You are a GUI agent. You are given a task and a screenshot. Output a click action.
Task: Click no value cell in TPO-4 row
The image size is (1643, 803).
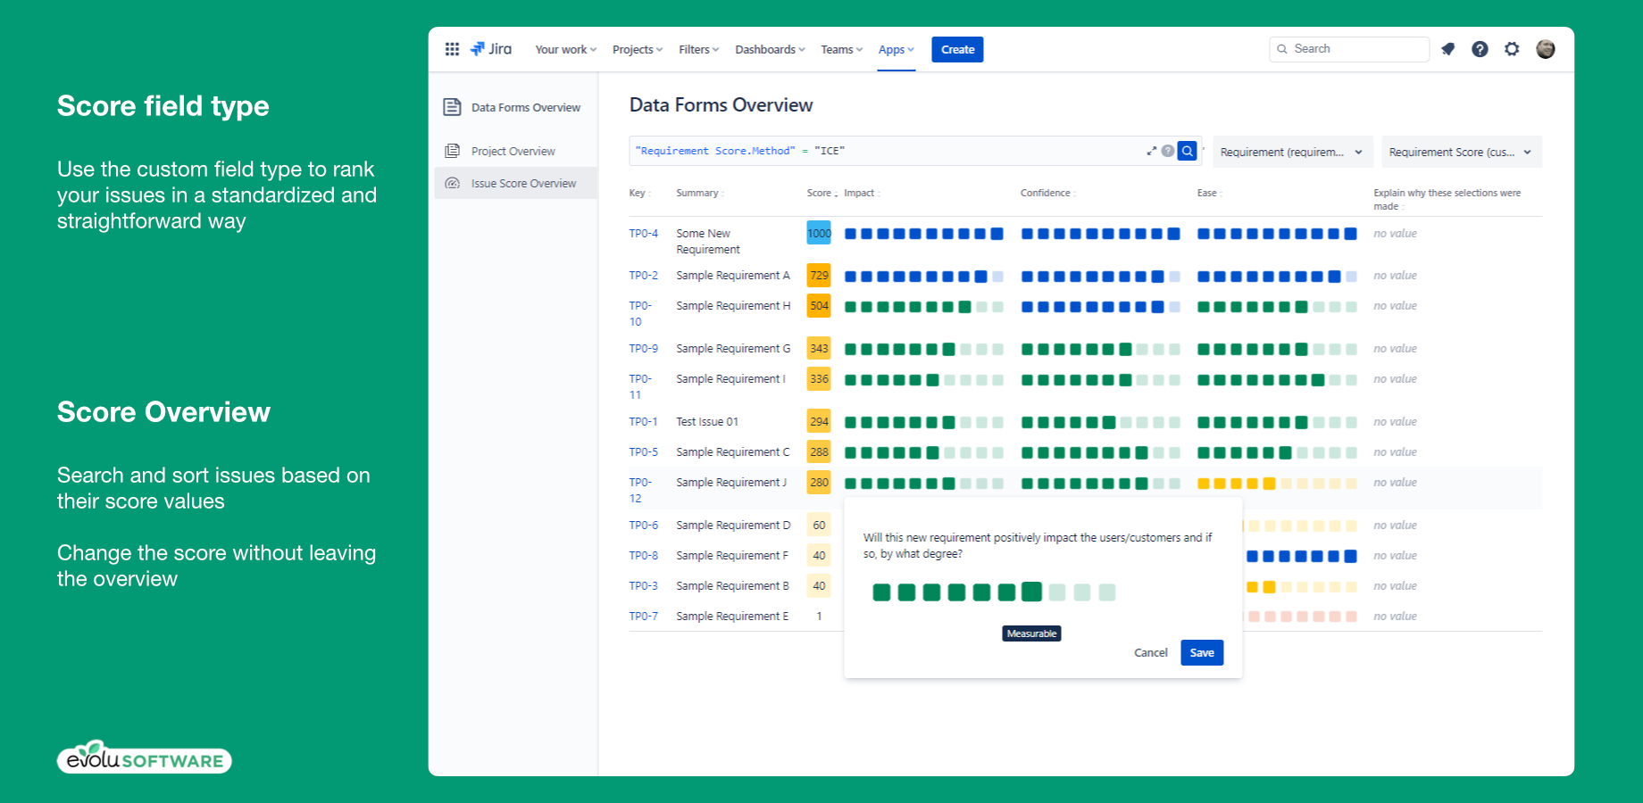[1395, 233]
